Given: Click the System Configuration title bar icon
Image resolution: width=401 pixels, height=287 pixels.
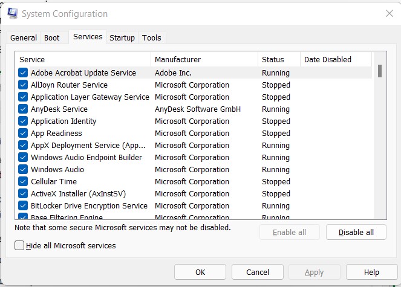Looking at the screenshot, I should pyautogui.click(x=12, y=13).
